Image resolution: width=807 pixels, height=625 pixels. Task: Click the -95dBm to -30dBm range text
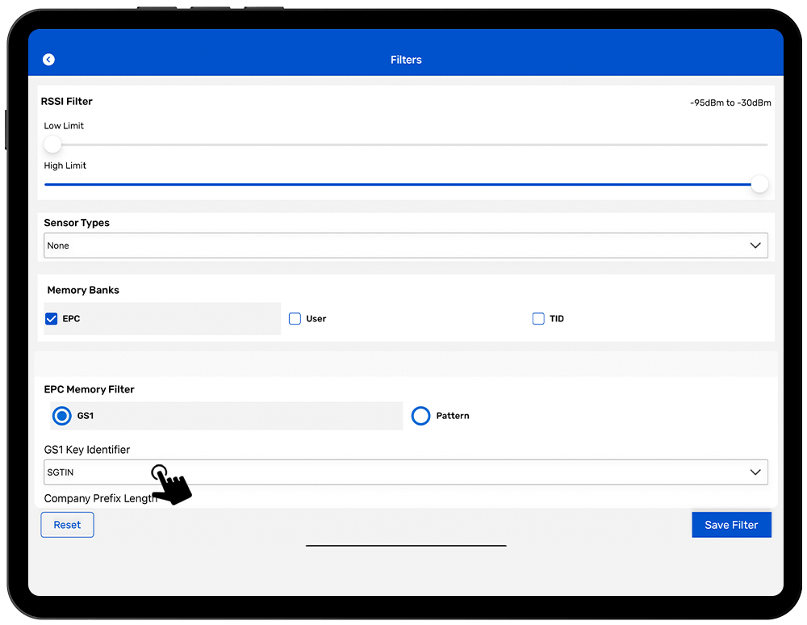click(730, 103)
